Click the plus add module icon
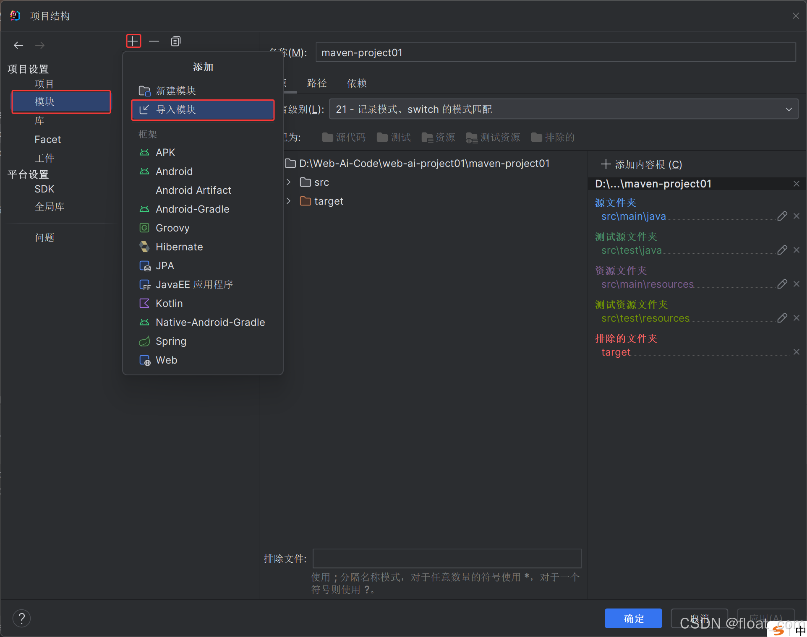Viewport: 807px width, 637px height. pos(133,41)
